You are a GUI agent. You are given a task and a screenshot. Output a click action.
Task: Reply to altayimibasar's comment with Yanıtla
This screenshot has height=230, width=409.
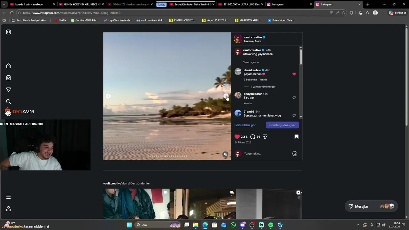coord(248,103)
